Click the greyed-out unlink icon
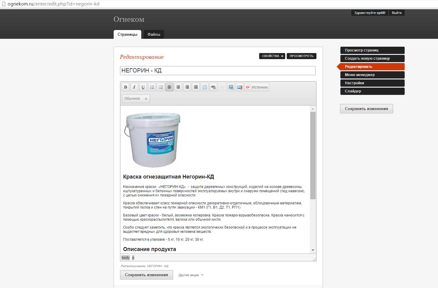This screenshot has width=438, height=288. click(222, 87)
